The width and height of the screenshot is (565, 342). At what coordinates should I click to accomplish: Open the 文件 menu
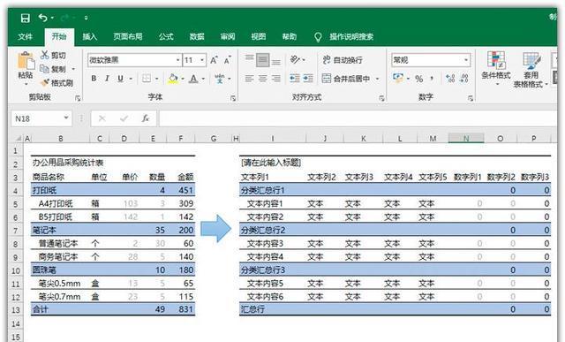26,36
